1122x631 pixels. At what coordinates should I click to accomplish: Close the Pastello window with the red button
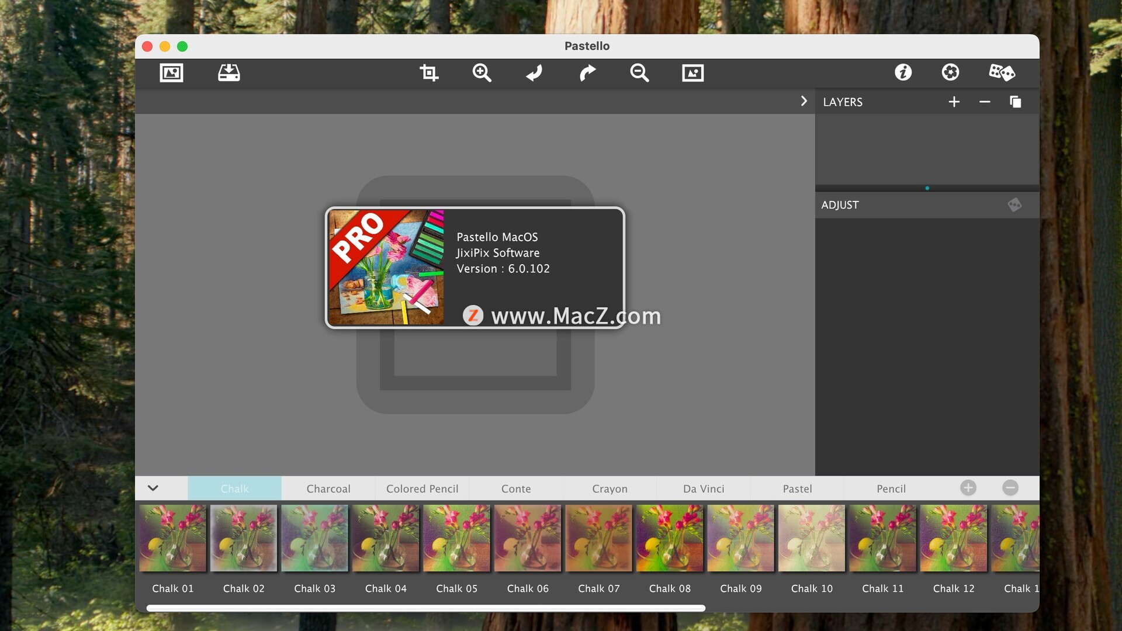(147, 46)
